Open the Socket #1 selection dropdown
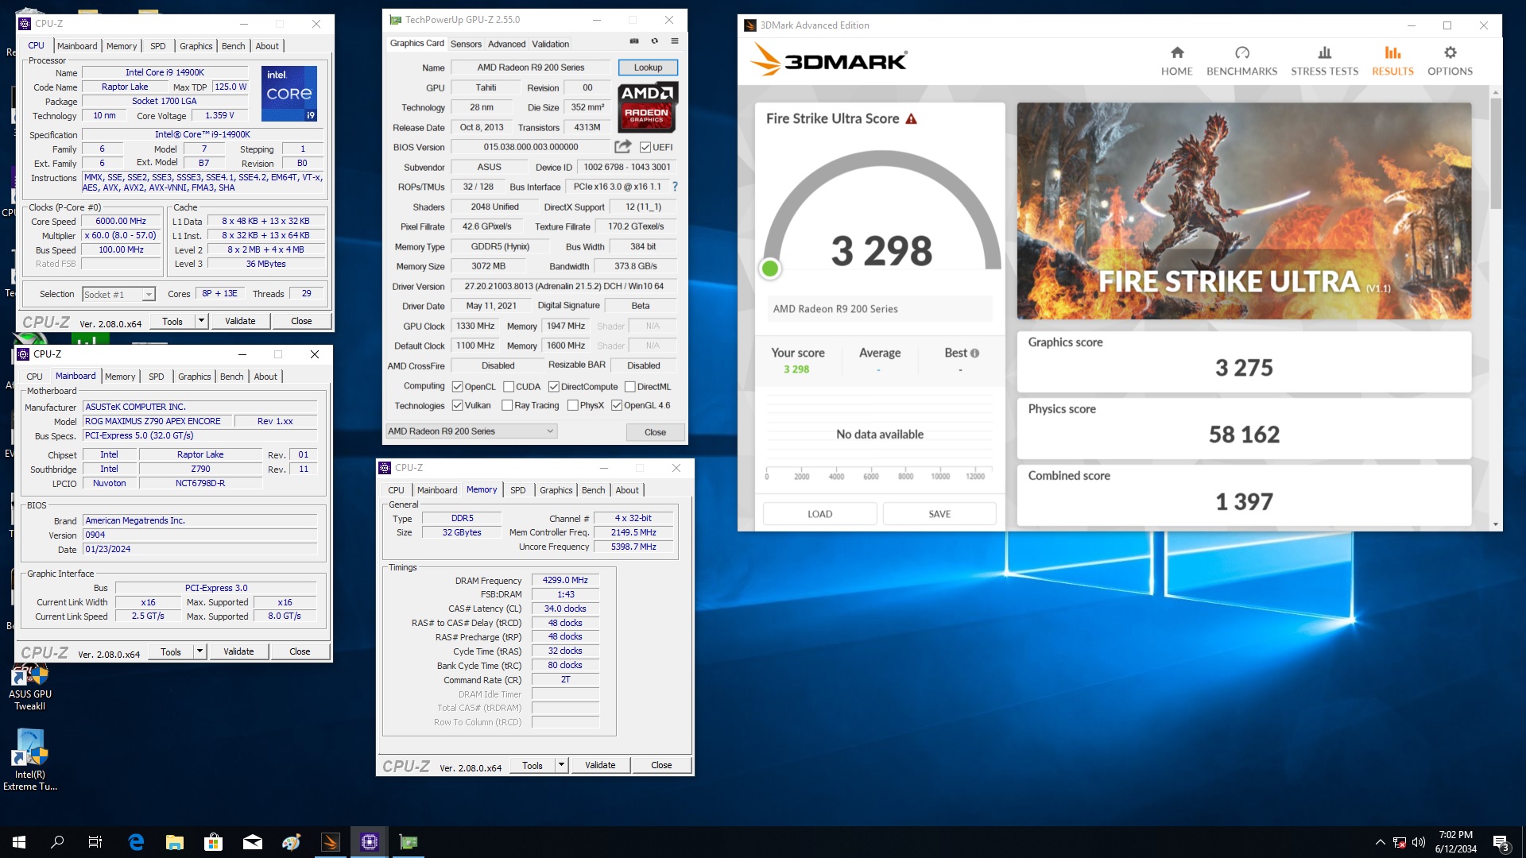This screenshot has height=858, width=1526. click(118, 294)
